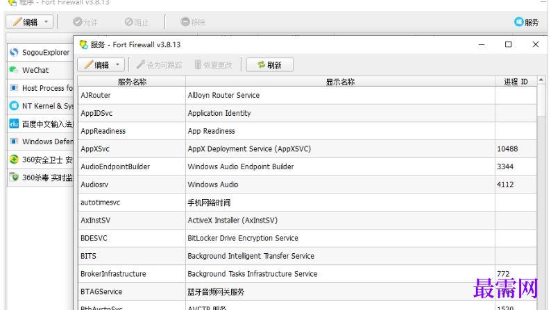Maximize the Services window
This screenshot has height=310, width=551.
(x=508, y=44)
